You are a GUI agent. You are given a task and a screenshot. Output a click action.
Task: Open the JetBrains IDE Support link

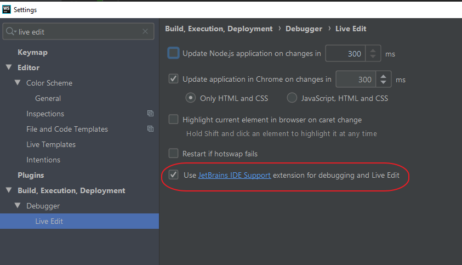[x=235, y=175]
